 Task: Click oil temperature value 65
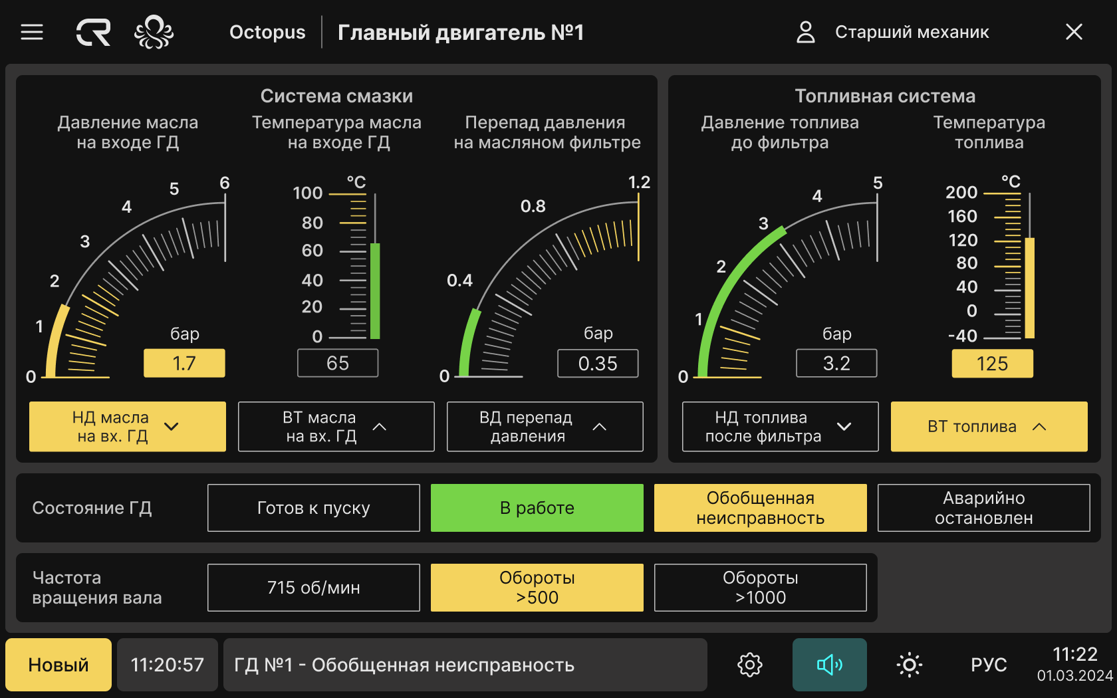click(x=338, y=364)
